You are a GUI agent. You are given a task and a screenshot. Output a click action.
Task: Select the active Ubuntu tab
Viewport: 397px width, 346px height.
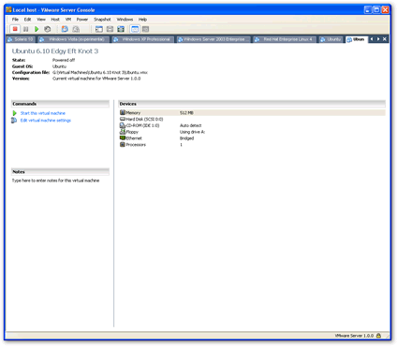tap(357, 39)
